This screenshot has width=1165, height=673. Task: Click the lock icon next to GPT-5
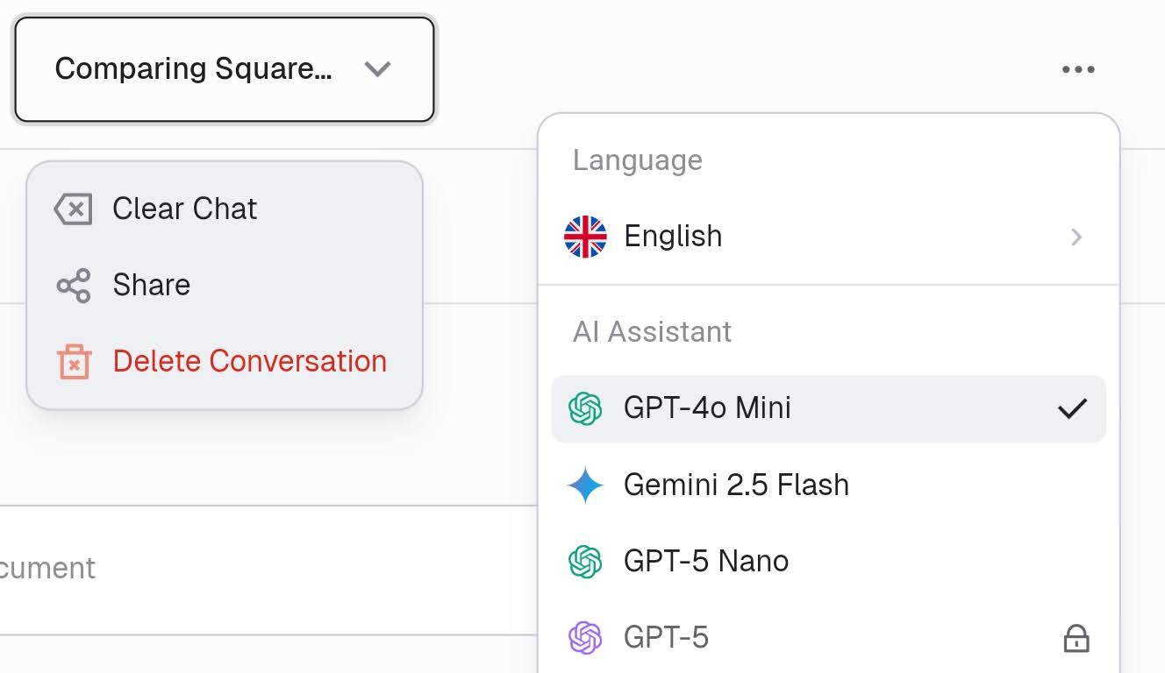point(1076,638)
